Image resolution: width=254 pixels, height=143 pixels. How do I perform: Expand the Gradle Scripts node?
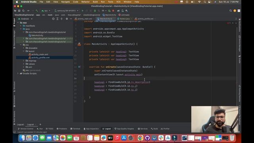point(18,73)
